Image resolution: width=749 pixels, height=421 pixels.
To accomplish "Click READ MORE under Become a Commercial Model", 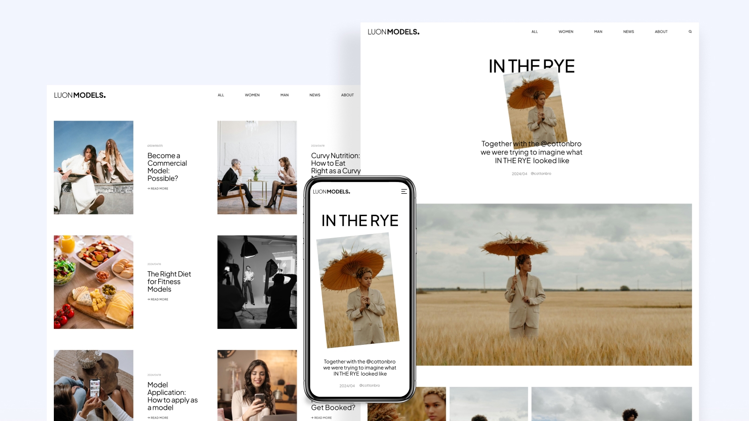I will click(x=158, y=189).
